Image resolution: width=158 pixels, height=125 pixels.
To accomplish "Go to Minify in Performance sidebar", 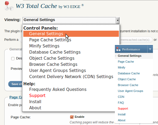I will [122, 67].
